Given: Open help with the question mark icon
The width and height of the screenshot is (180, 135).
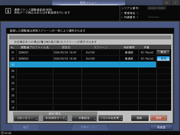Looking at the screenshot, I should (175, 2).
